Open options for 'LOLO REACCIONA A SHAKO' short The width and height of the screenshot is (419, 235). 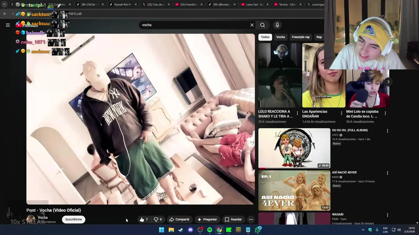[297, 113]
